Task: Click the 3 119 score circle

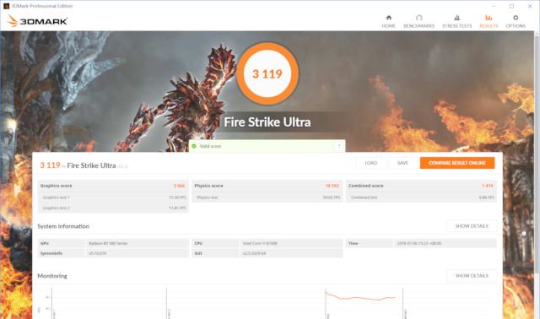Action: [267, 73]
